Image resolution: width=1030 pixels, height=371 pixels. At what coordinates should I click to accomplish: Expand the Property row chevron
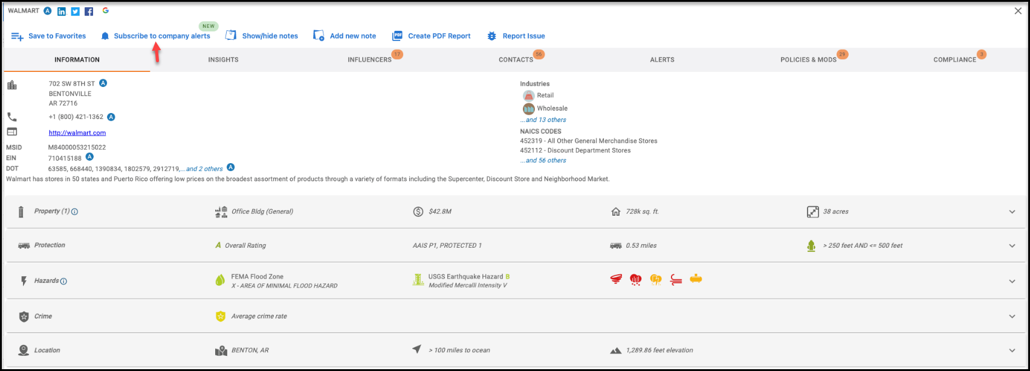(1012, 211)
